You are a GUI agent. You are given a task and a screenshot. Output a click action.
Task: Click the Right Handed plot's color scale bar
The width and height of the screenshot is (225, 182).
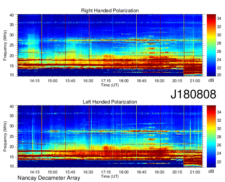point(211,45)
